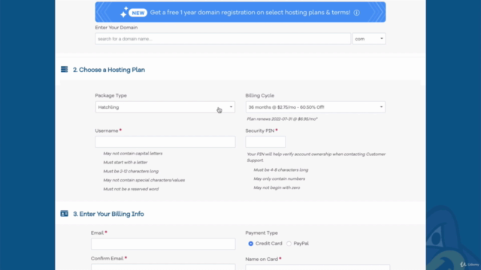Click 'Must be 2-12 characters long' hint

tap(131, 171)
